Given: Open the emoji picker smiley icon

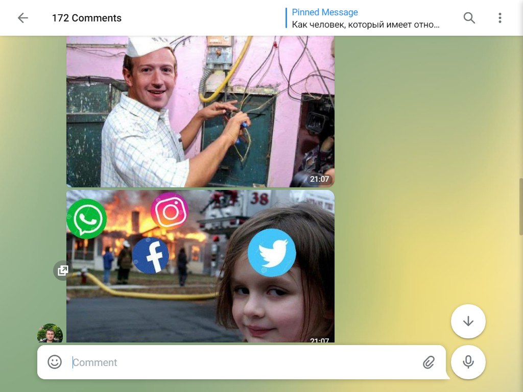Looking at the screenshot, I should 55,362.
